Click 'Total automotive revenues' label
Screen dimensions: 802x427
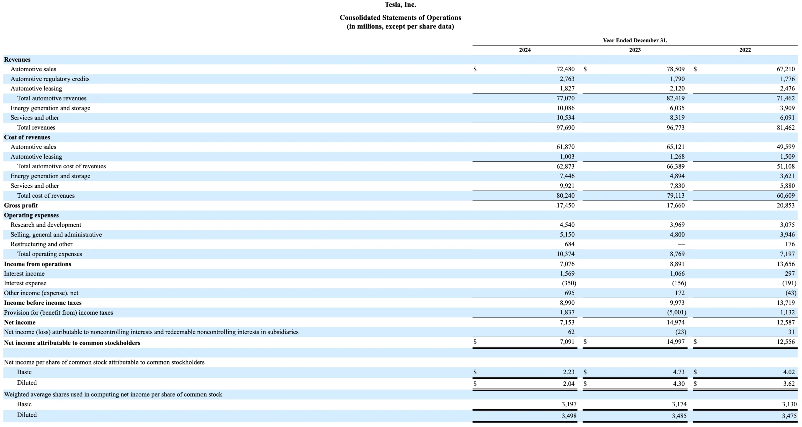(52, 98)
